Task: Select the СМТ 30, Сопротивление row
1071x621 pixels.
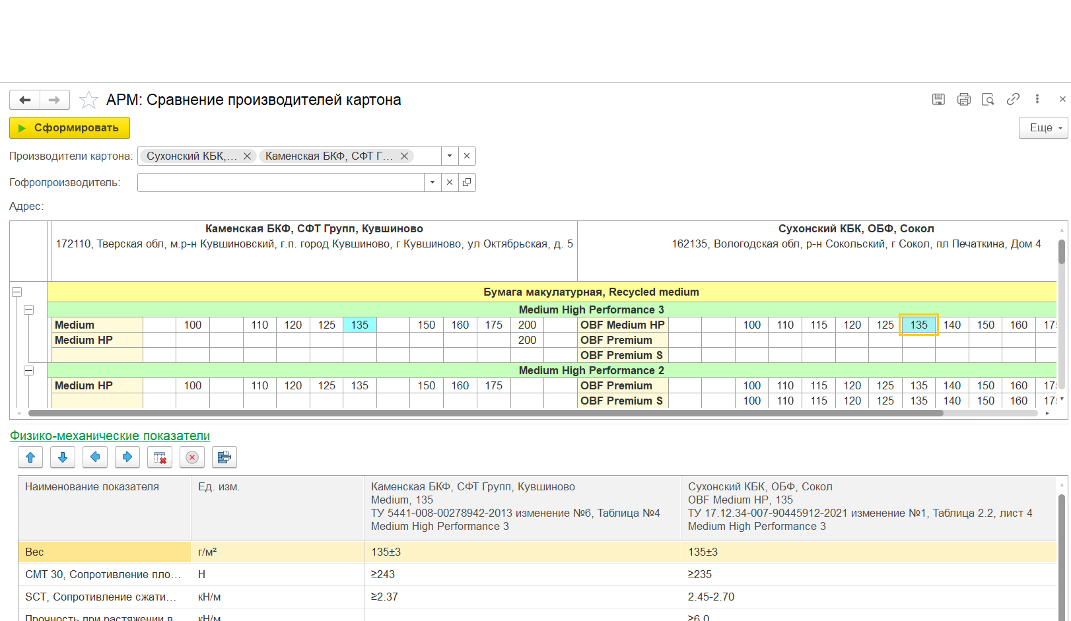Action: 537,574
